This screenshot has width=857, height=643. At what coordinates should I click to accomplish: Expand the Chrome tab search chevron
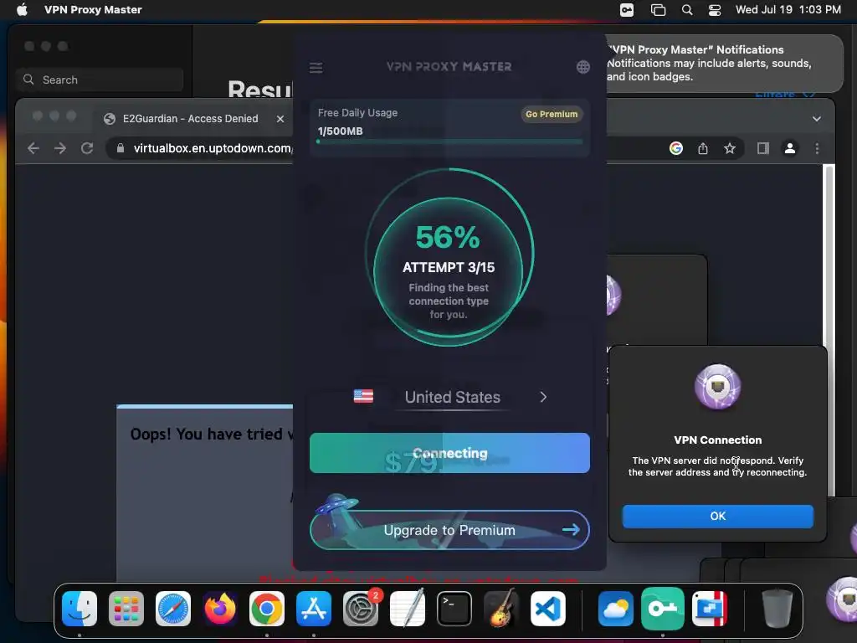point(817,119)
